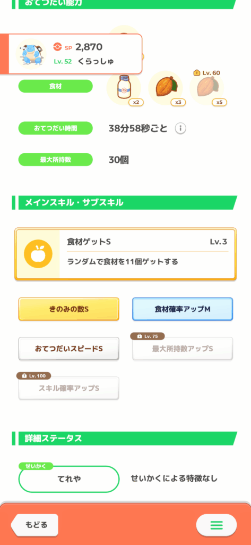Screen dimensions: 251x545
Task: Tap the unlocked cacao ingredient icon
Action: click(x=166, y=88)
